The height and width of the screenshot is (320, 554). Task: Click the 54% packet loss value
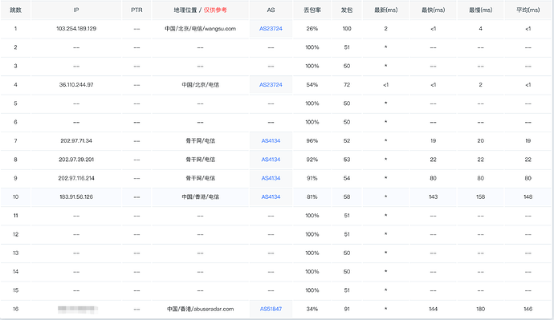pos(312,85)
